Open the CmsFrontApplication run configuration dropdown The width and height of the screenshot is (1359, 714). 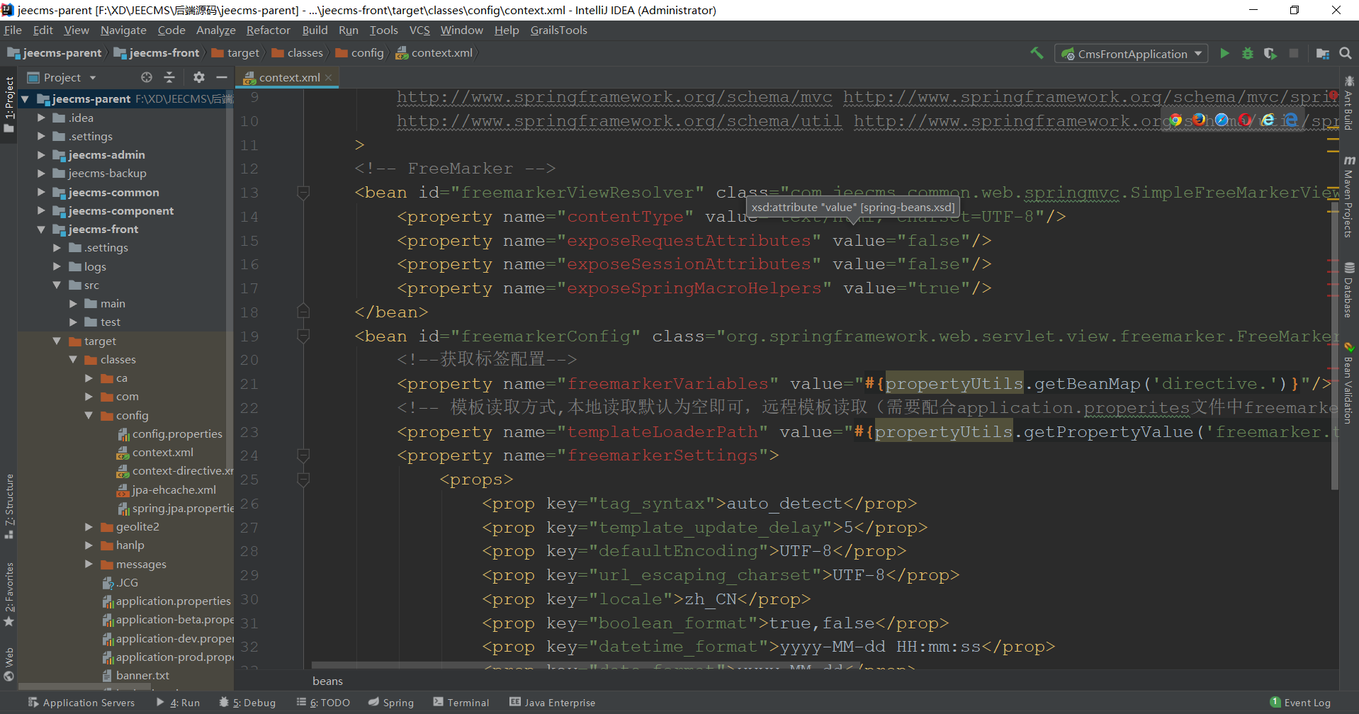(x=1132, y=54)
